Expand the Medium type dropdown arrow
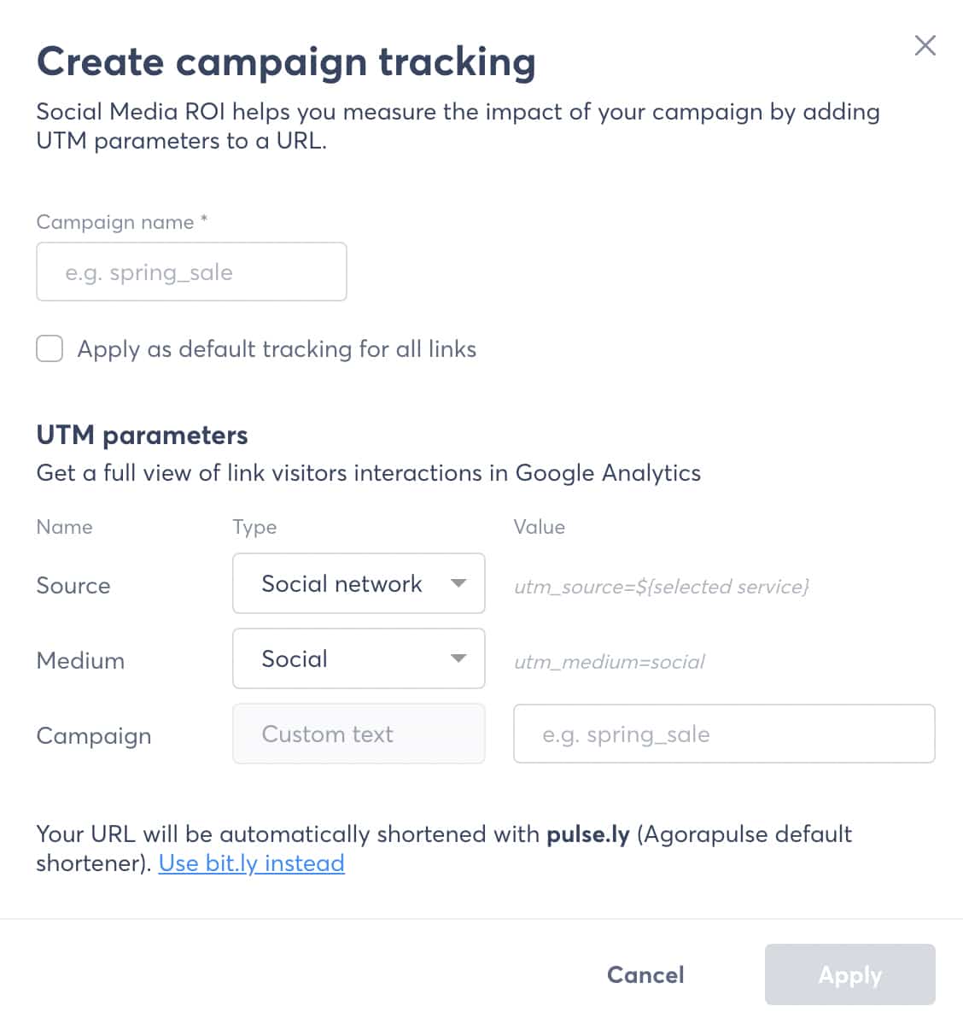Image resolution: width=963 pixels, height=1012 pixels. (x=458, y=658)
